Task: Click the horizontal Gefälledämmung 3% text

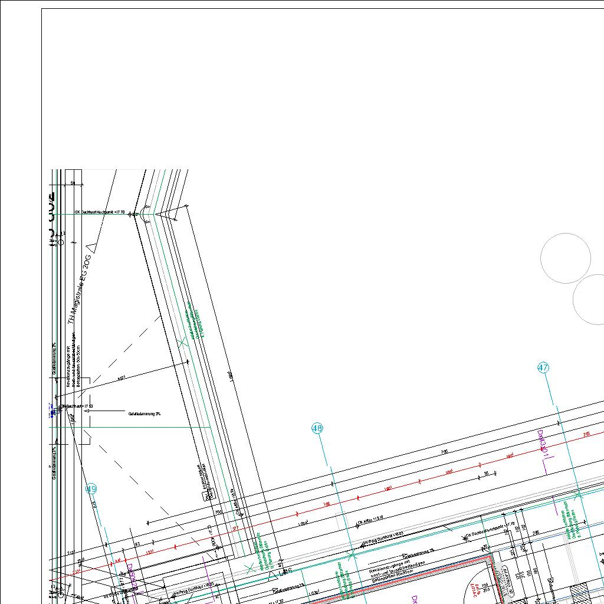Action: coord(145,414)
